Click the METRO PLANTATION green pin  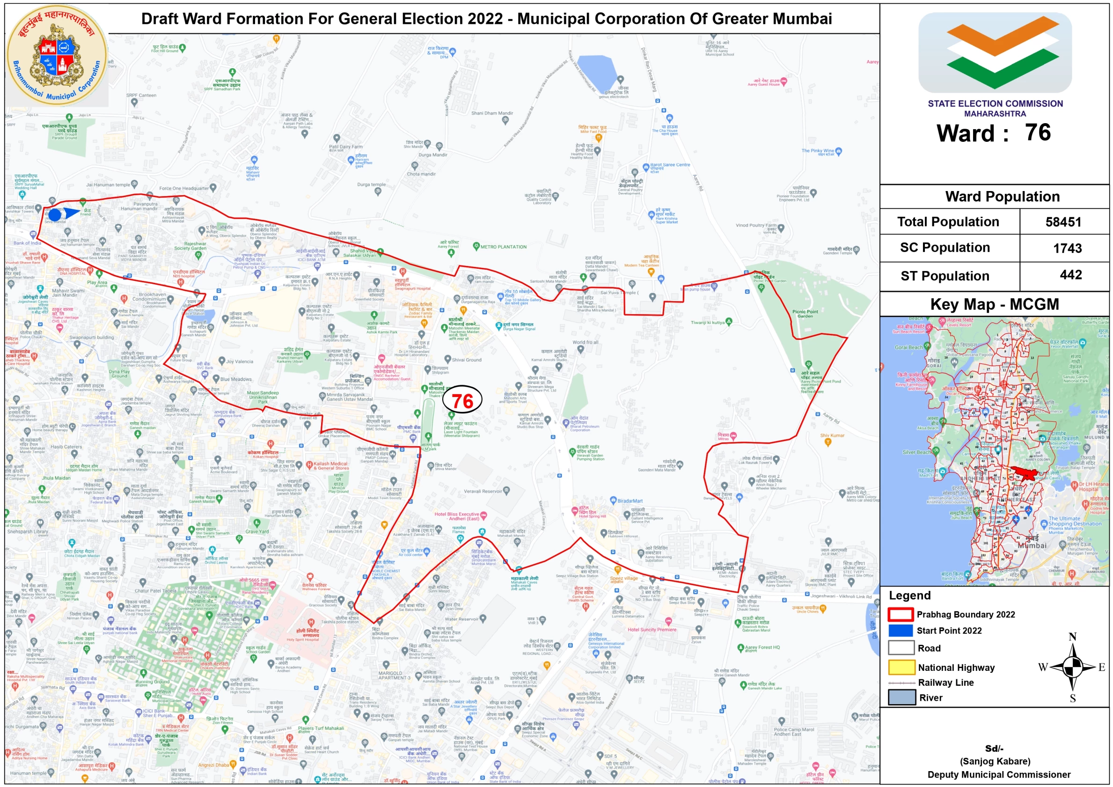(476, 246)
